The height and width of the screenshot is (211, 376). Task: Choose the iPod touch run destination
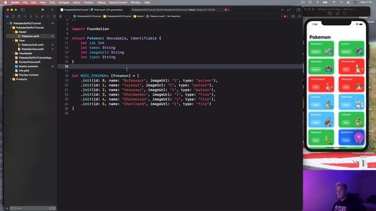107,10
